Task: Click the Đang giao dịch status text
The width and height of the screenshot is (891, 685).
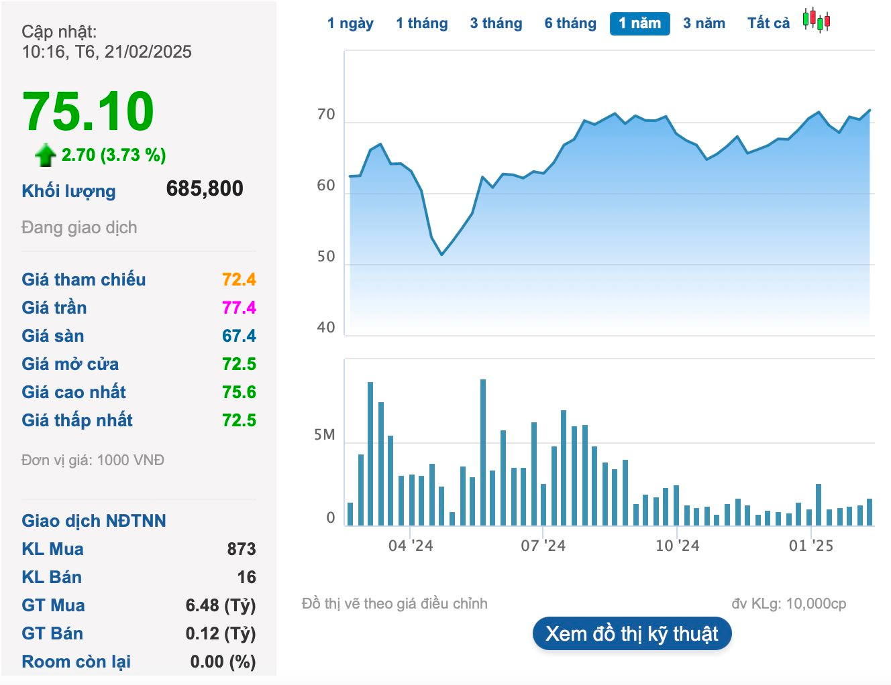Action: (79, 227)
